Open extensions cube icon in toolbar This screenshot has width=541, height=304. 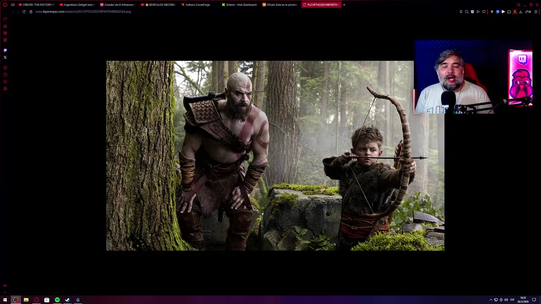[x=509, y=11]
